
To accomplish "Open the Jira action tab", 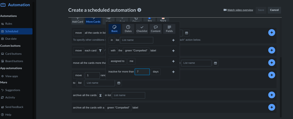I will [x=150, y=20].
